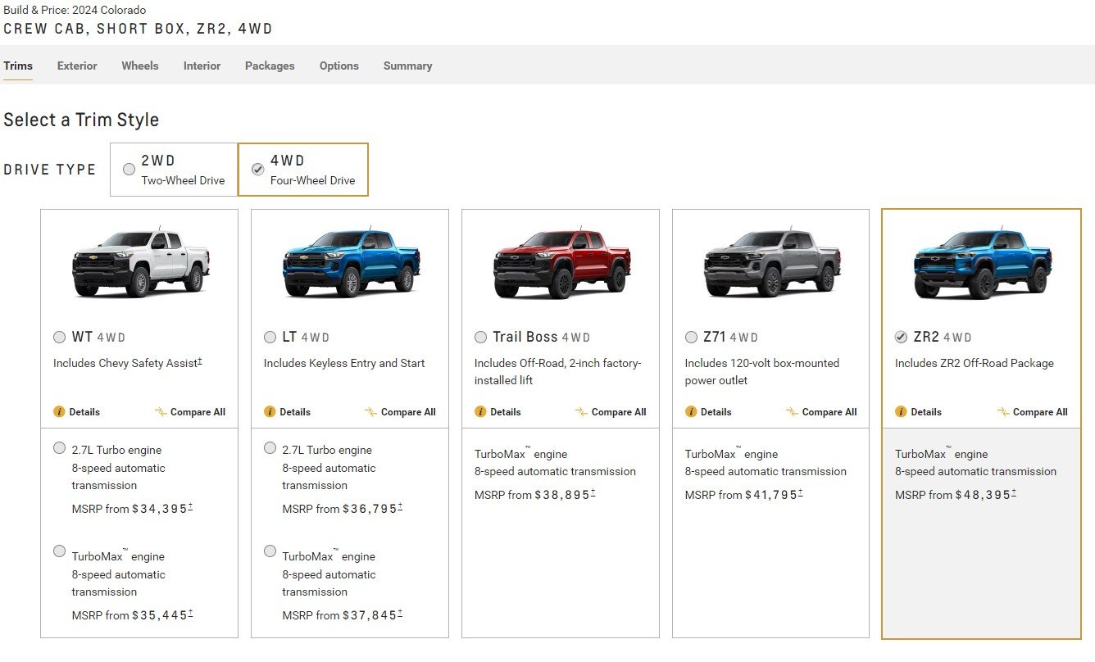1095x662 pixels.
Task: Switch to the Exterior tab
Action: [x=77, y=66]
